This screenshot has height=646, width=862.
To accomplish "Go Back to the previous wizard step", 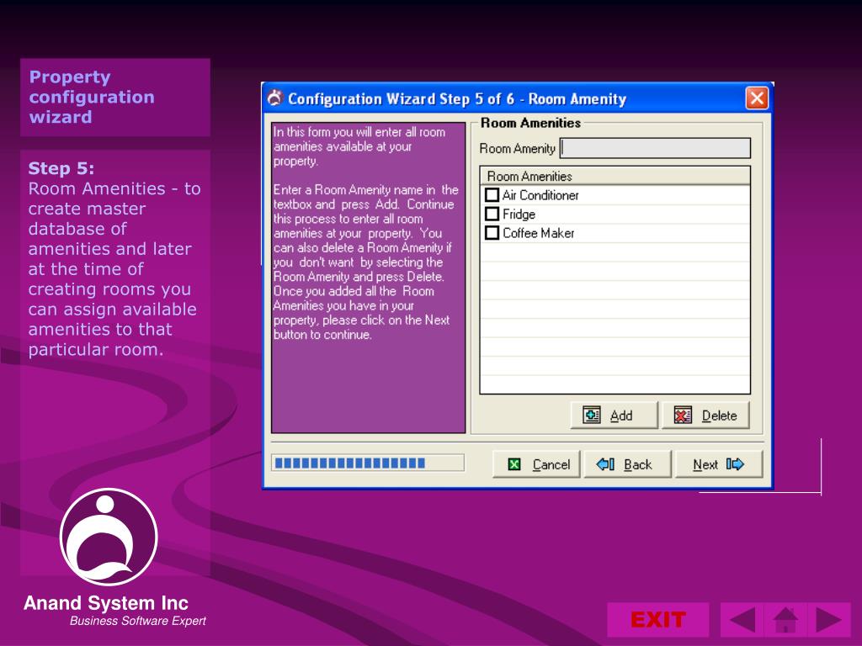I will tap(627, 464).
